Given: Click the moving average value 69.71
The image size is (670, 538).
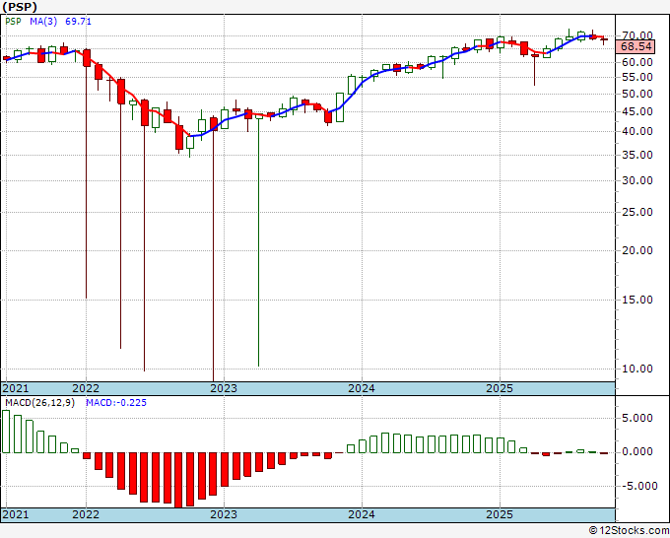Looking at the screenshot, I should pyautogui.click(x=78, y=22).
